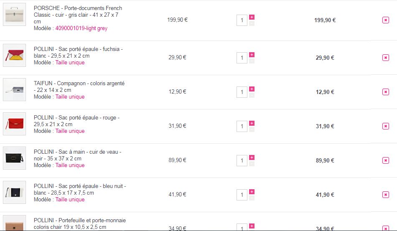
Task: Open Taille unique link for TAIFUN Compagnon
Action: pyautogui.click(x=70, y=97)
